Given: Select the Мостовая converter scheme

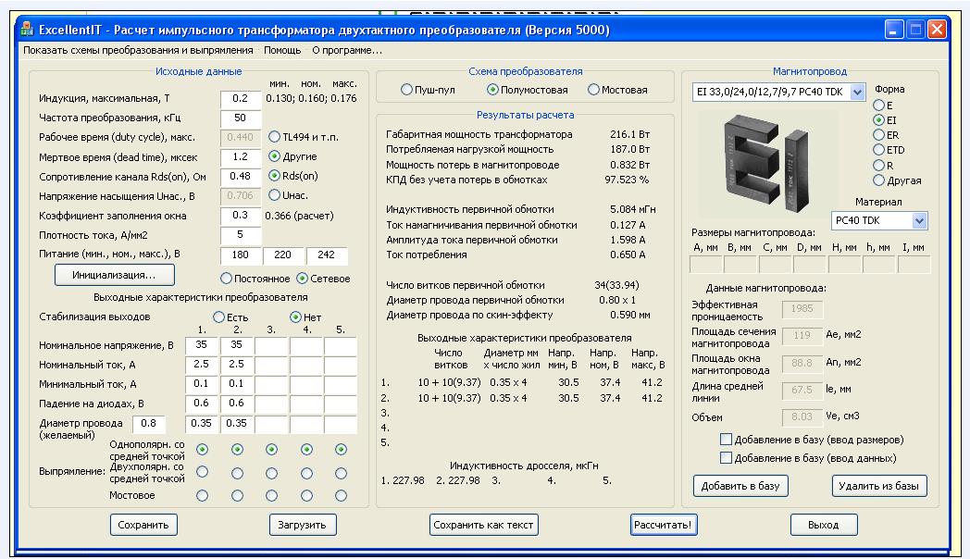Looking at the screenshot, I should click(x=593, y=90).
